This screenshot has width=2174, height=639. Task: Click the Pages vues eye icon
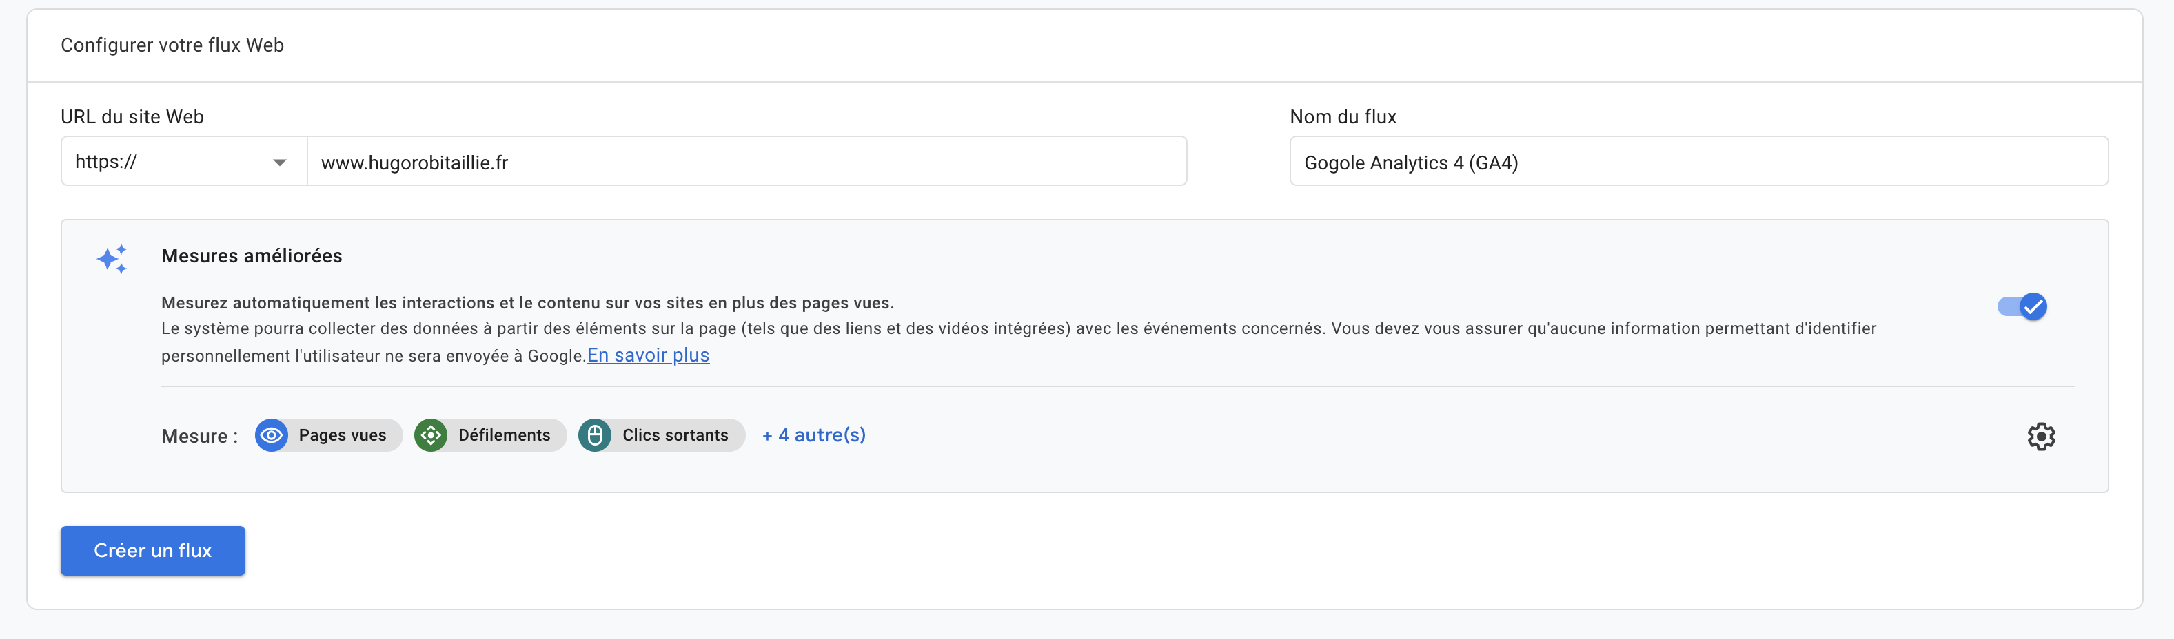(x=271, y=435)
